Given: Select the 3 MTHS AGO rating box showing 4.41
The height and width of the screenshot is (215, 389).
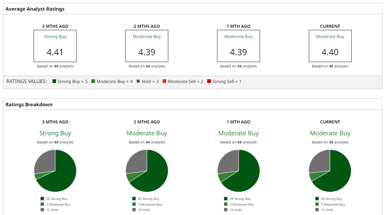Looking at the screenshot, I should (55, 46).
